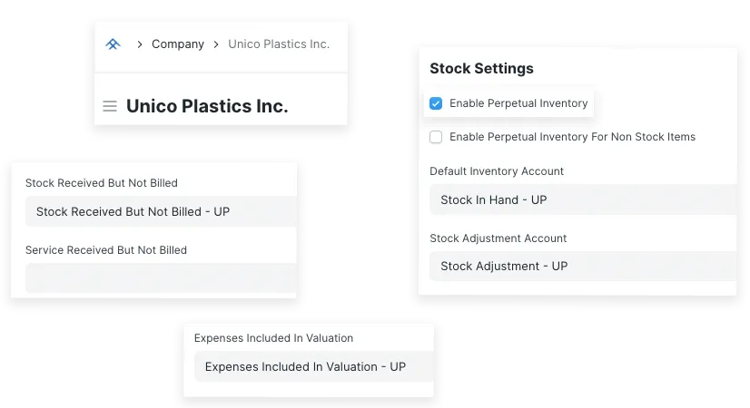This screenshot has height=408, width=750.
Task: Uncheck the Enable Perpetual Inventory checkbox
Action: click(x=436, y=103)
